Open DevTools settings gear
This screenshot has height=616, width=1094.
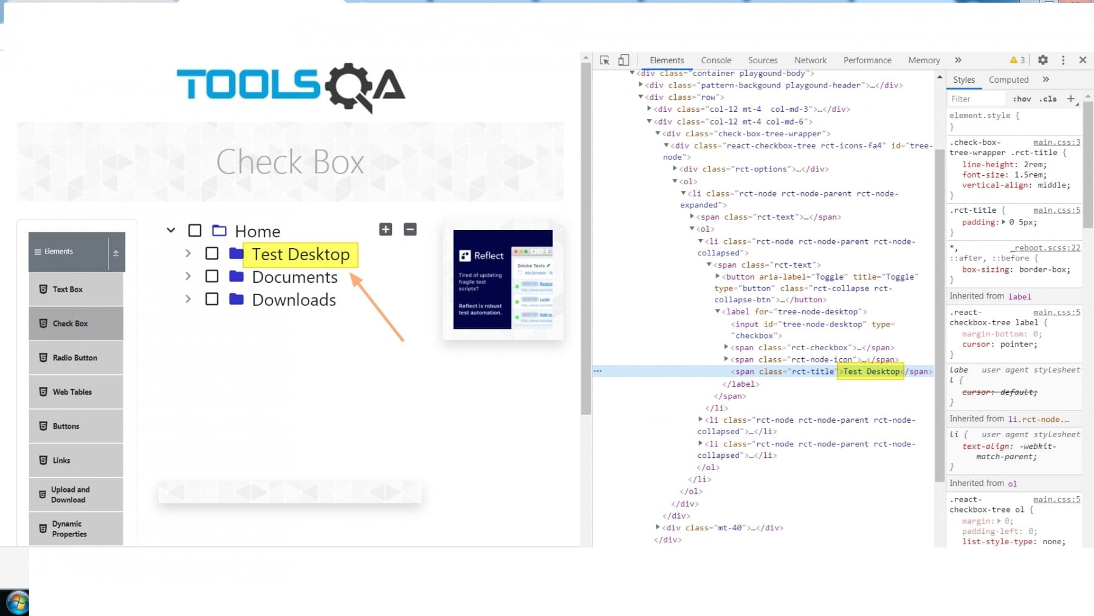[1042, 60]
